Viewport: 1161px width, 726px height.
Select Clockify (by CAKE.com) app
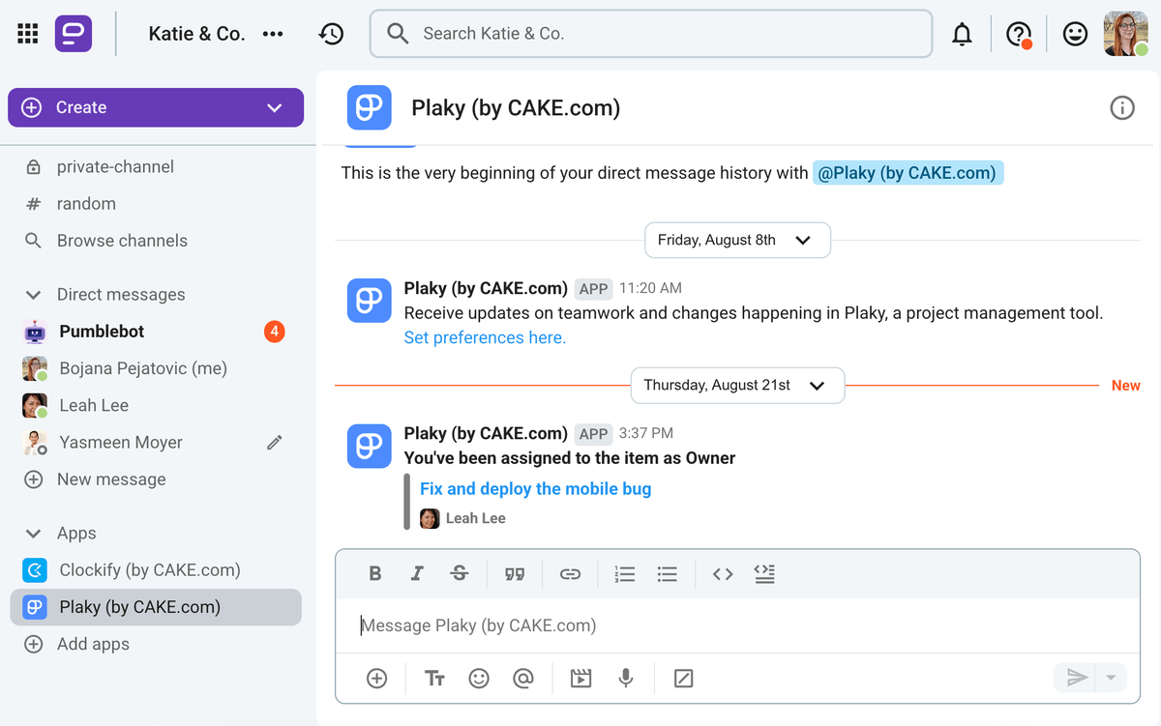tap(149, 570)
